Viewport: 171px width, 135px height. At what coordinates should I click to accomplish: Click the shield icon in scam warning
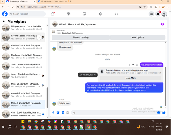(102, 71)
